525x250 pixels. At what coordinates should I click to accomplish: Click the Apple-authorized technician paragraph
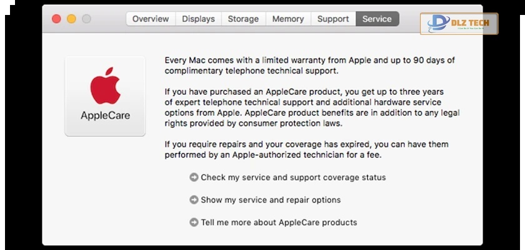[x=306, y=149]
